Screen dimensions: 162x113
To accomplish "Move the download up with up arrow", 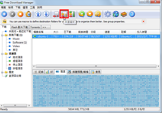I will 38,14.
